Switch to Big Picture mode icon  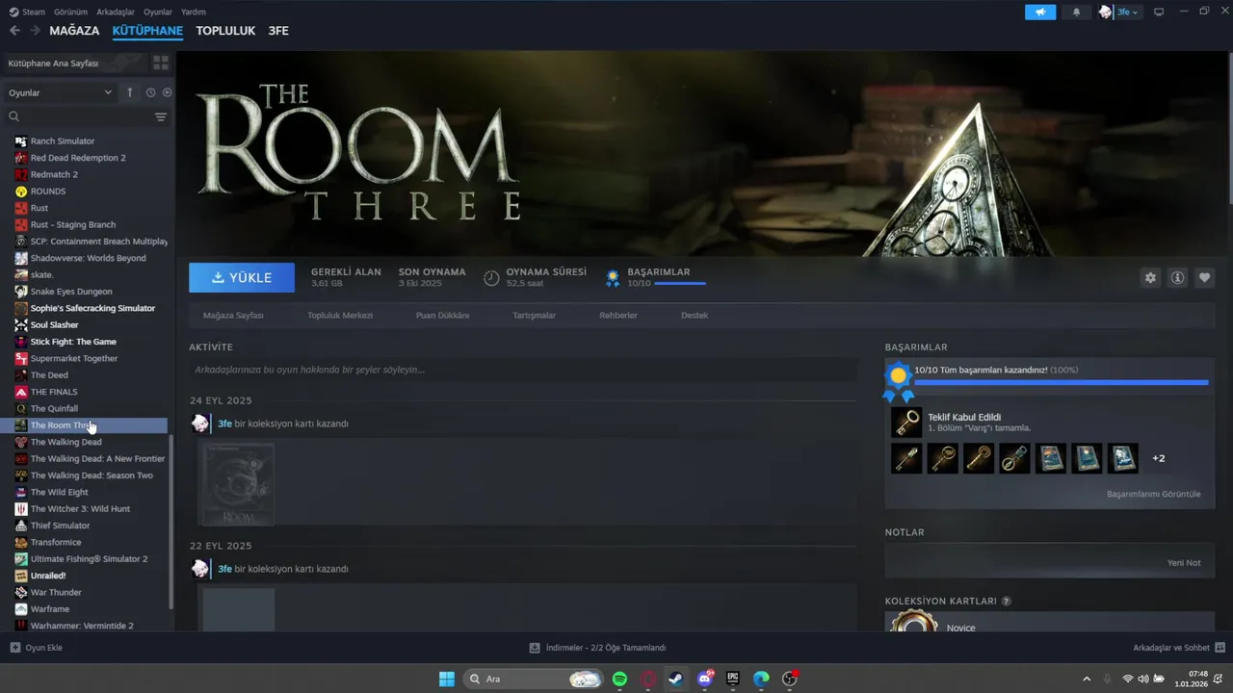pos(1159,12)
